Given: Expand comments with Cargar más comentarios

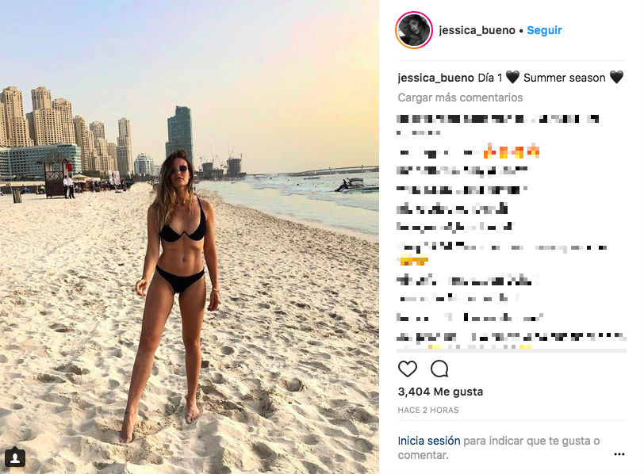Looking at the screenshot, I should coord(460,97).
